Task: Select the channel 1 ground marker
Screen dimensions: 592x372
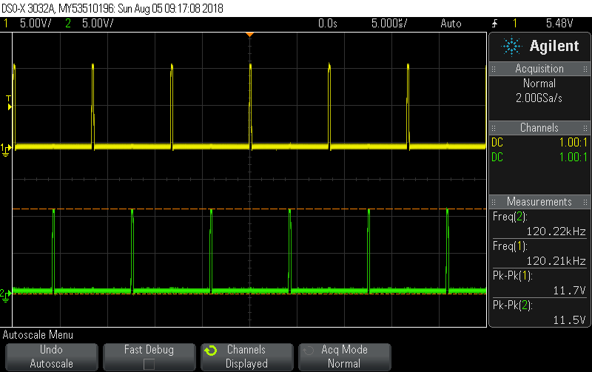Action: pos(6,149)
